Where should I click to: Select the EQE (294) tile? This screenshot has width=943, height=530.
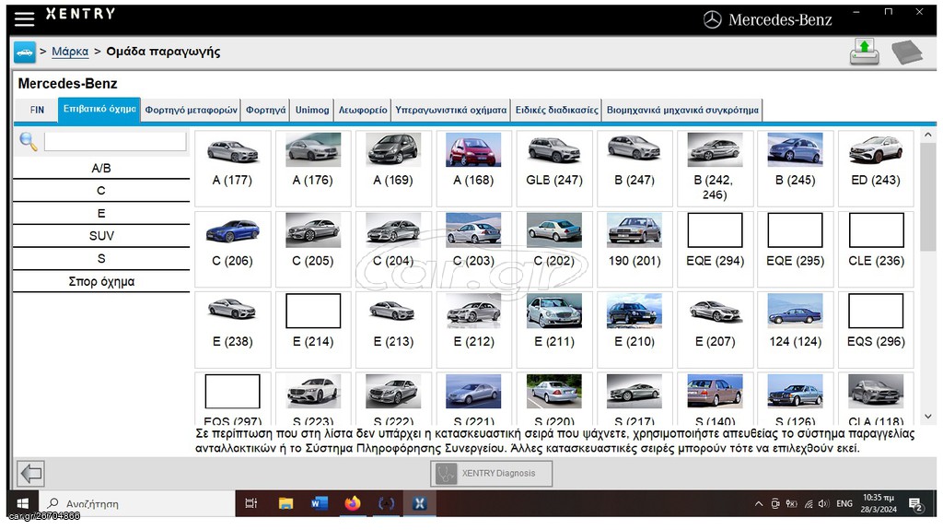(x=715, y=249)
